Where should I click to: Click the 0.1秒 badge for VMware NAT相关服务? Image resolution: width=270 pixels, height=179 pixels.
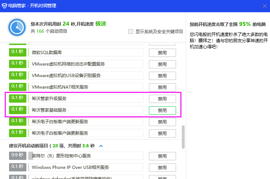(18, 87)
